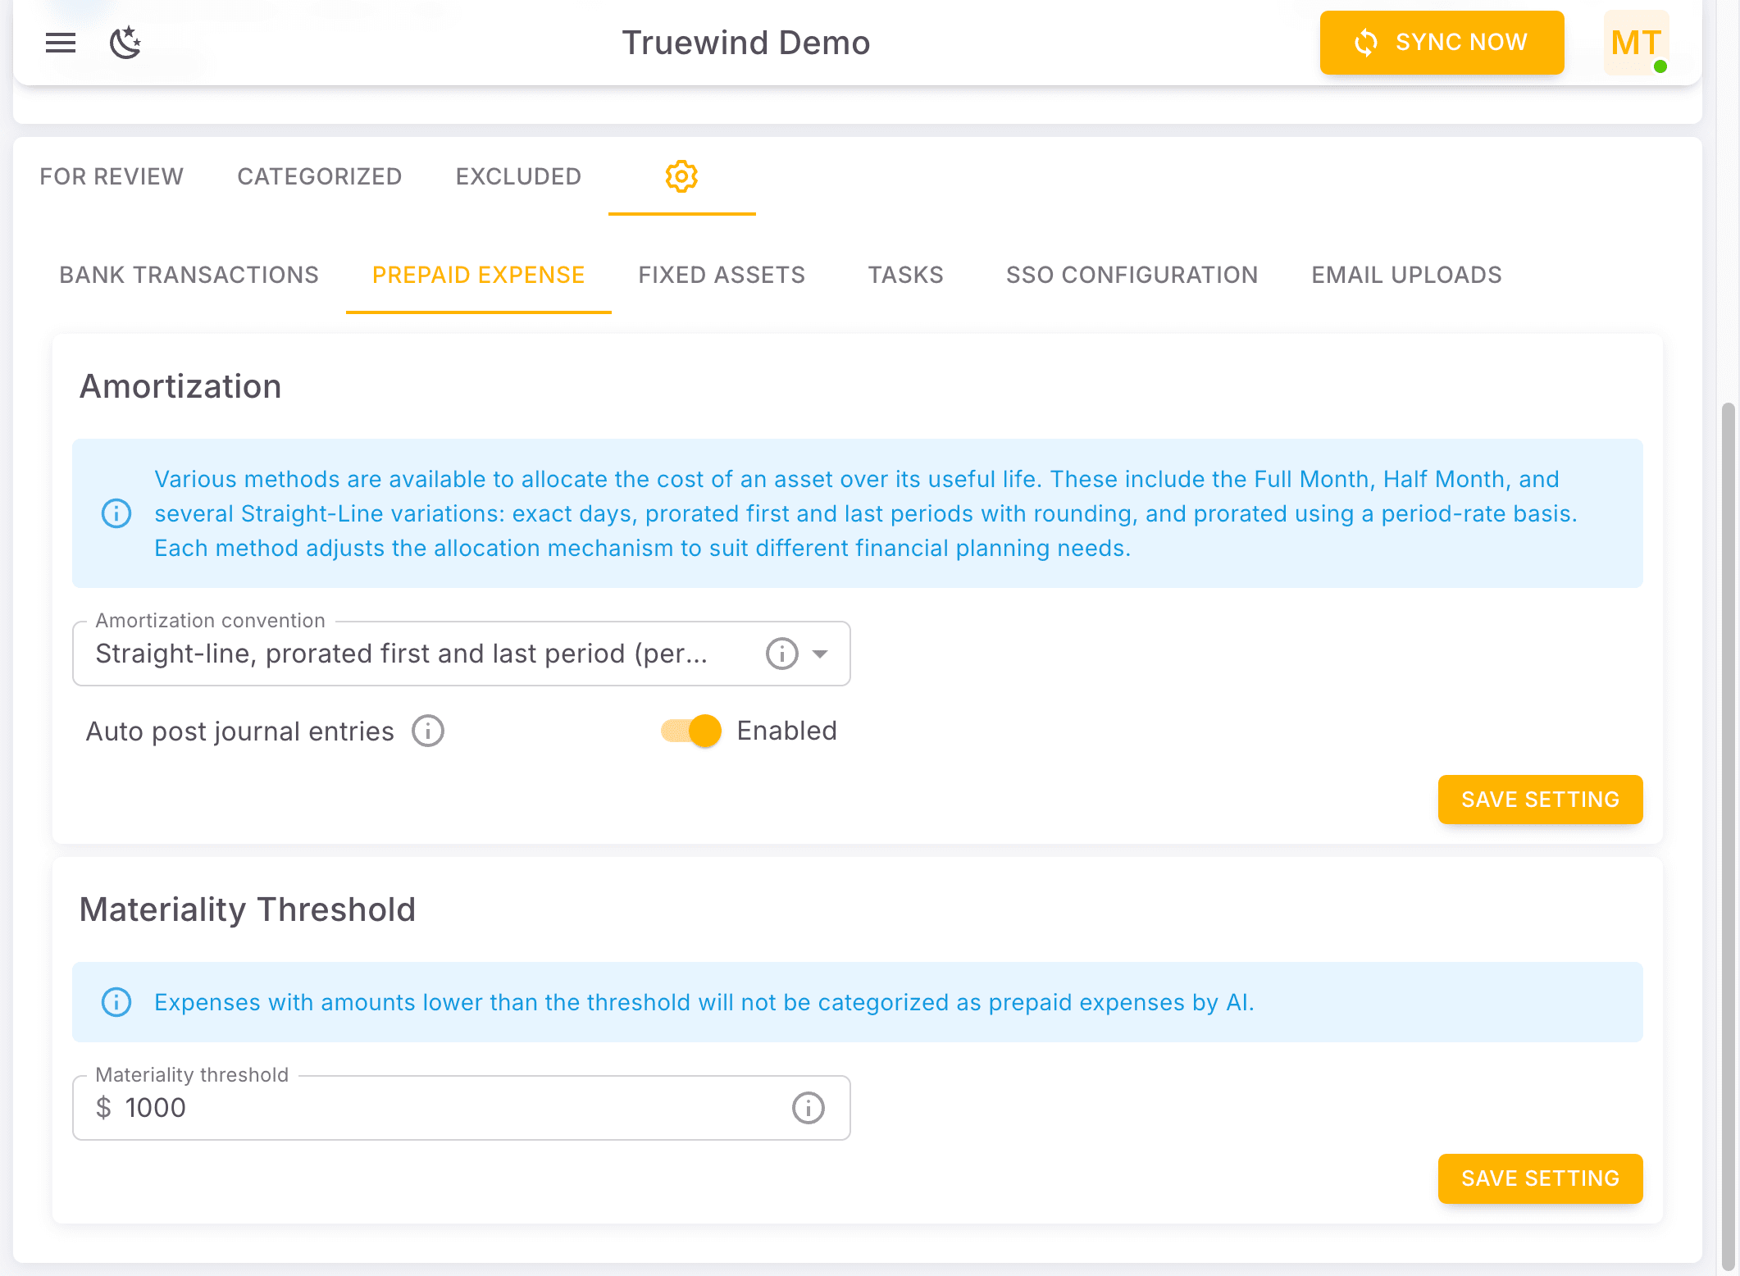Click the info icon in the materiality threshold field
This screenshot has width=1740, height=1276.
click(808, 1108)
